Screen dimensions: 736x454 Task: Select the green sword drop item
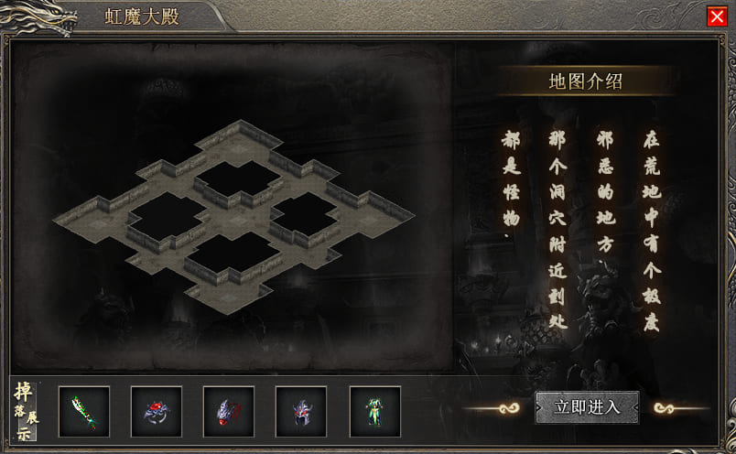pos(84,412)
